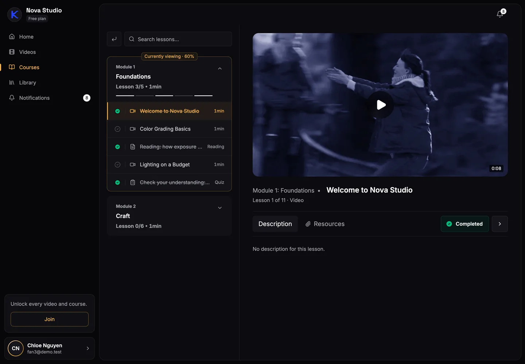
Task: Click the Videos film icon in sidebar
Action: (12, 52)
